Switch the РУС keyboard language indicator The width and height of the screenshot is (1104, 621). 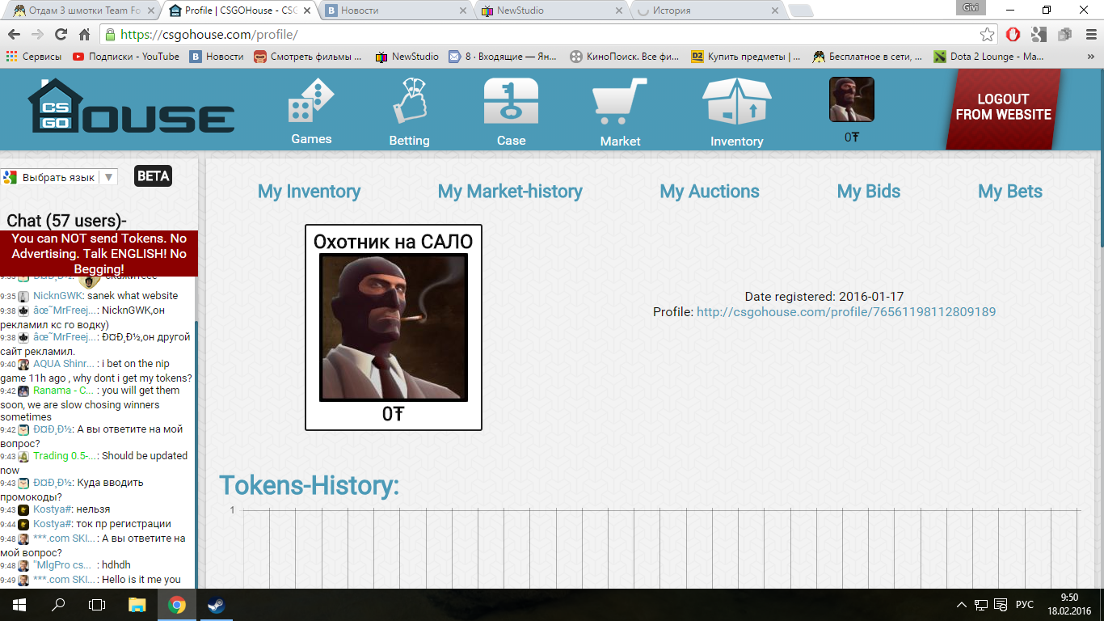1024,605
